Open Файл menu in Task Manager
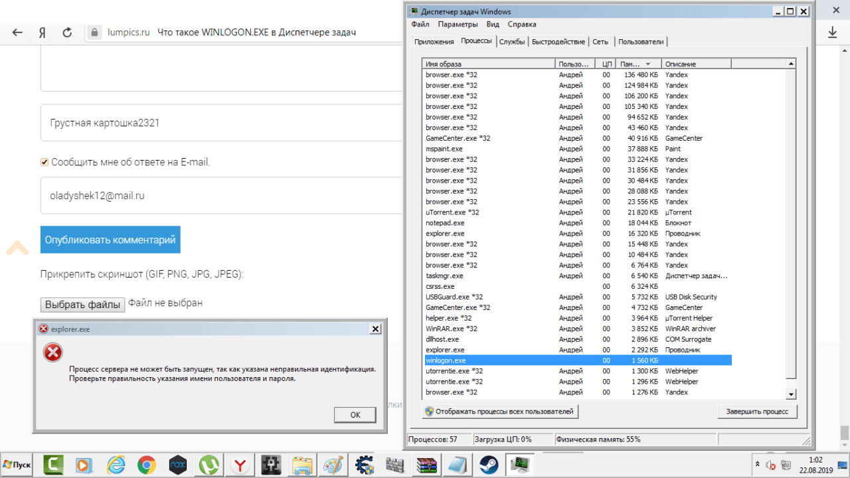The width and height of the screenshot is (850, 478). [x=420, y=25]
